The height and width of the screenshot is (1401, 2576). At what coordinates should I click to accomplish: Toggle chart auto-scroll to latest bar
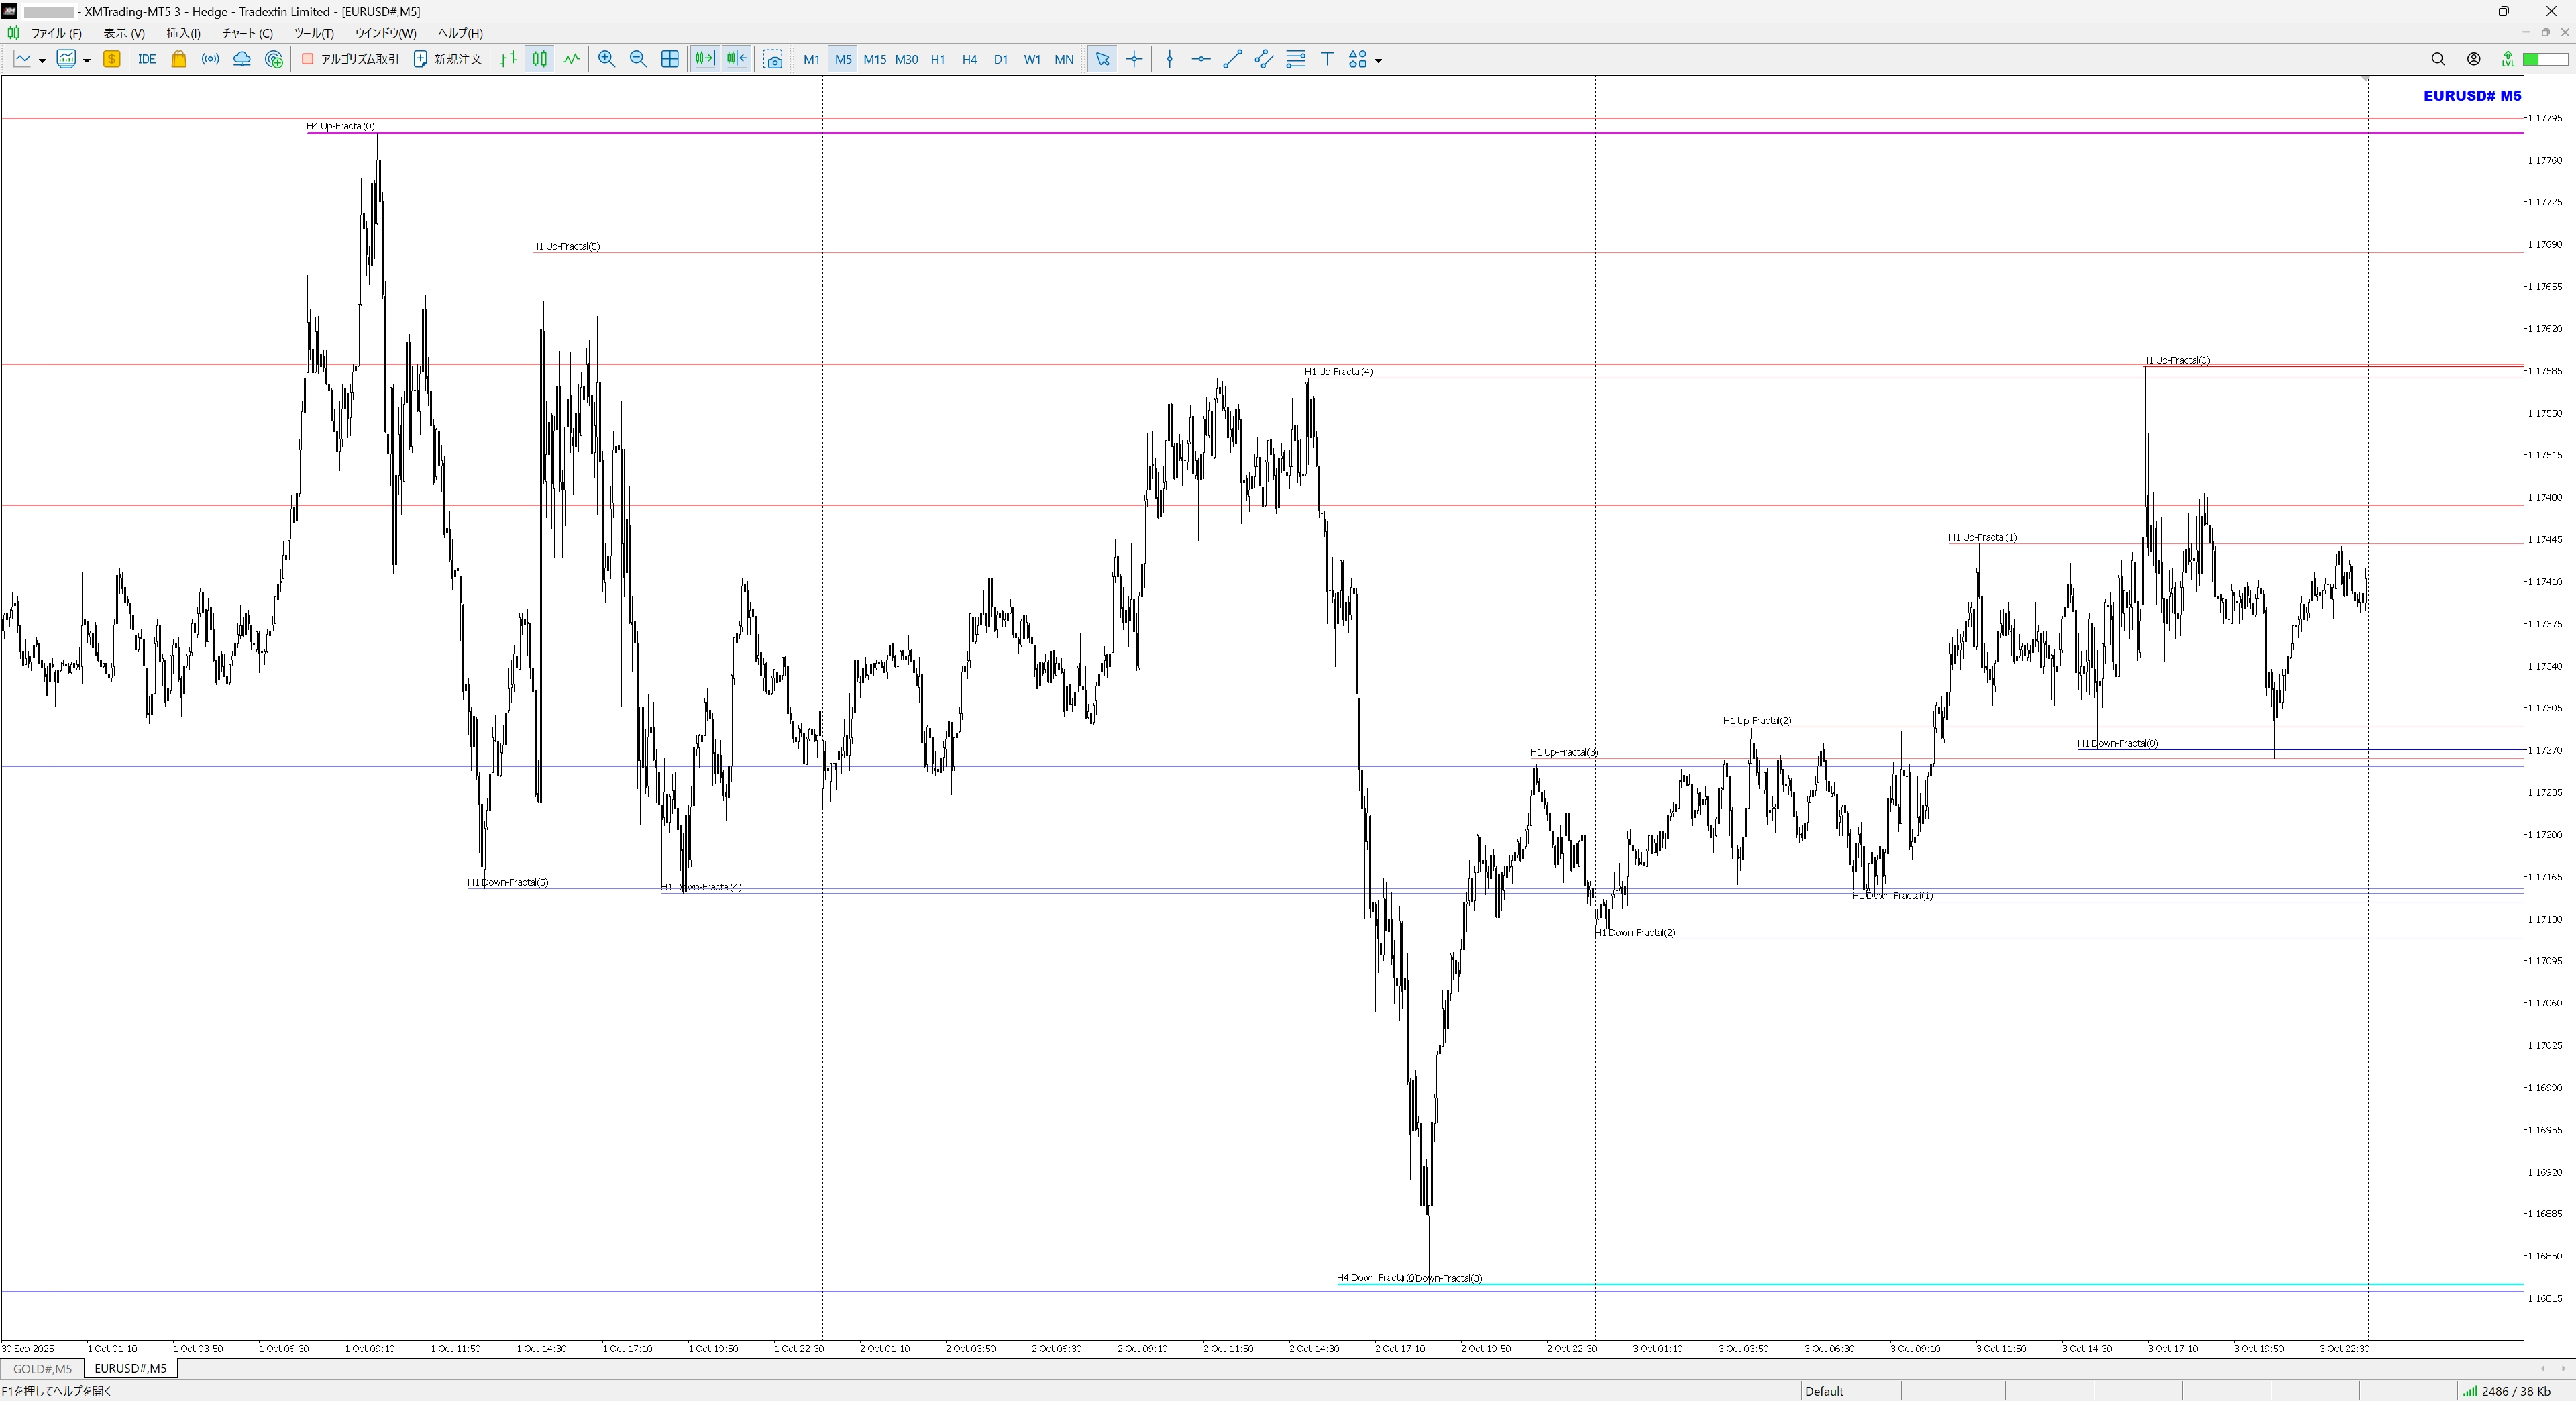704,59
